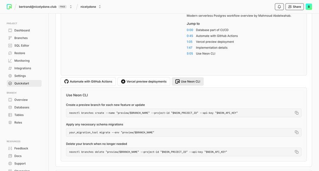319x171 pixels.
Task: Click the Support sidebar icon
Action: (x=10, y=164)
